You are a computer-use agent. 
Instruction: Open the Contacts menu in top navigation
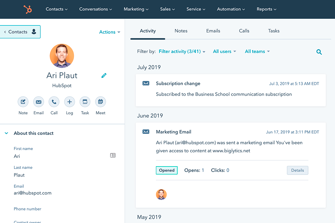(57, 9)
